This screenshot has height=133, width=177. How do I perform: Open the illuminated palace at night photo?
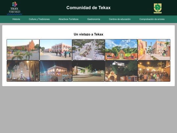point(56,71)
